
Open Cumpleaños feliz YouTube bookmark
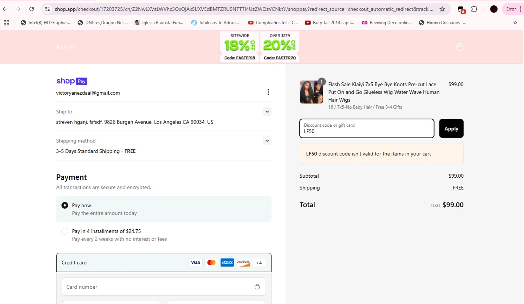click(273, 23)
